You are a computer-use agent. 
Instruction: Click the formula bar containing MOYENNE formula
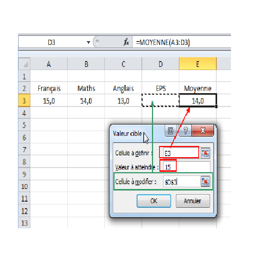coord(180,43)
